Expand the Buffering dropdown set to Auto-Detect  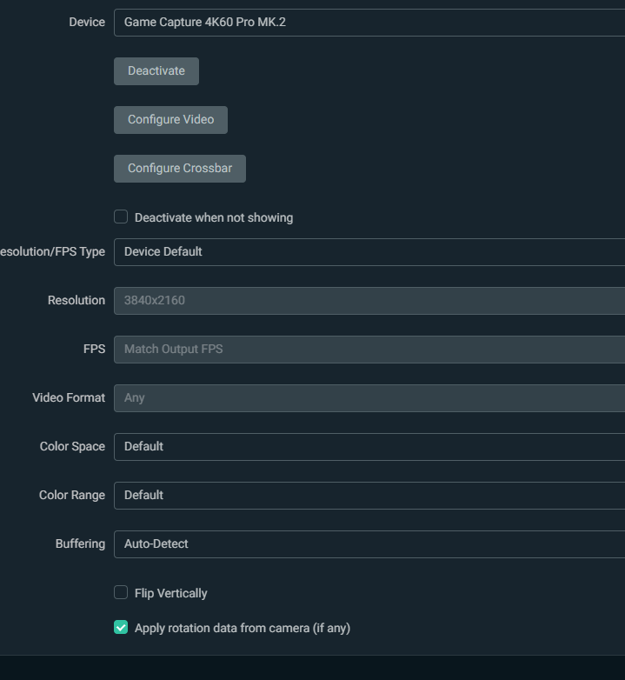click(x=369, y=544)
